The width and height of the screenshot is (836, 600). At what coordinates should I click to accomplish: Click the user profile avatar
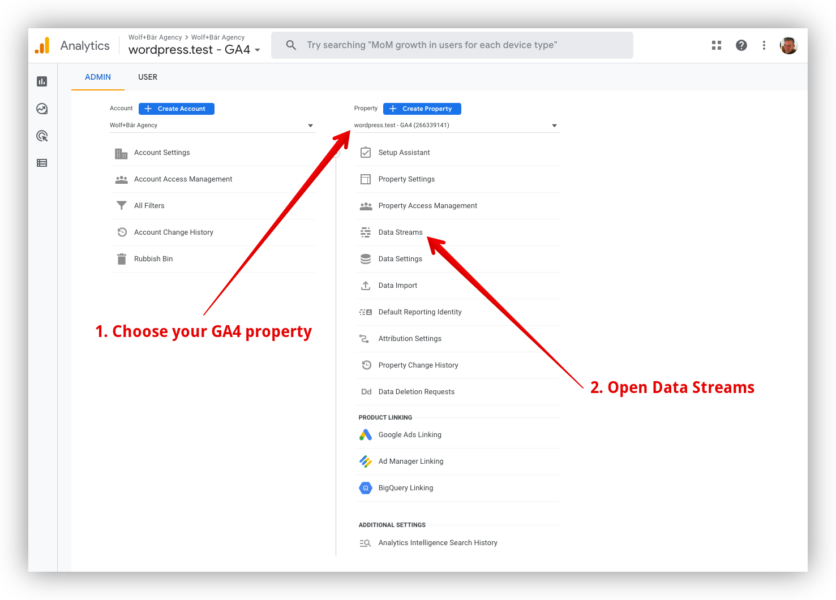(788, 45)
